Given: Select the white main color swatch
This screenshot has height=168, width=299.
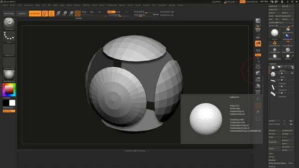Looking at the screenshot, I should 12,103.
